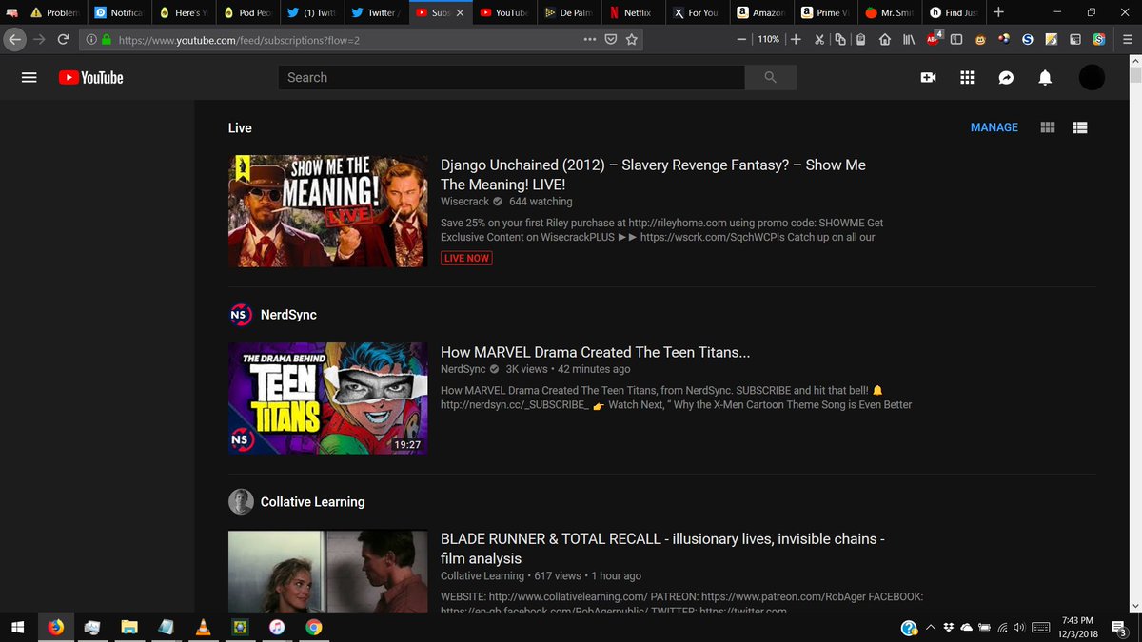Open a new browser tab
Image resolution: width=1142 pixels, height=642 pixels.
998,12
